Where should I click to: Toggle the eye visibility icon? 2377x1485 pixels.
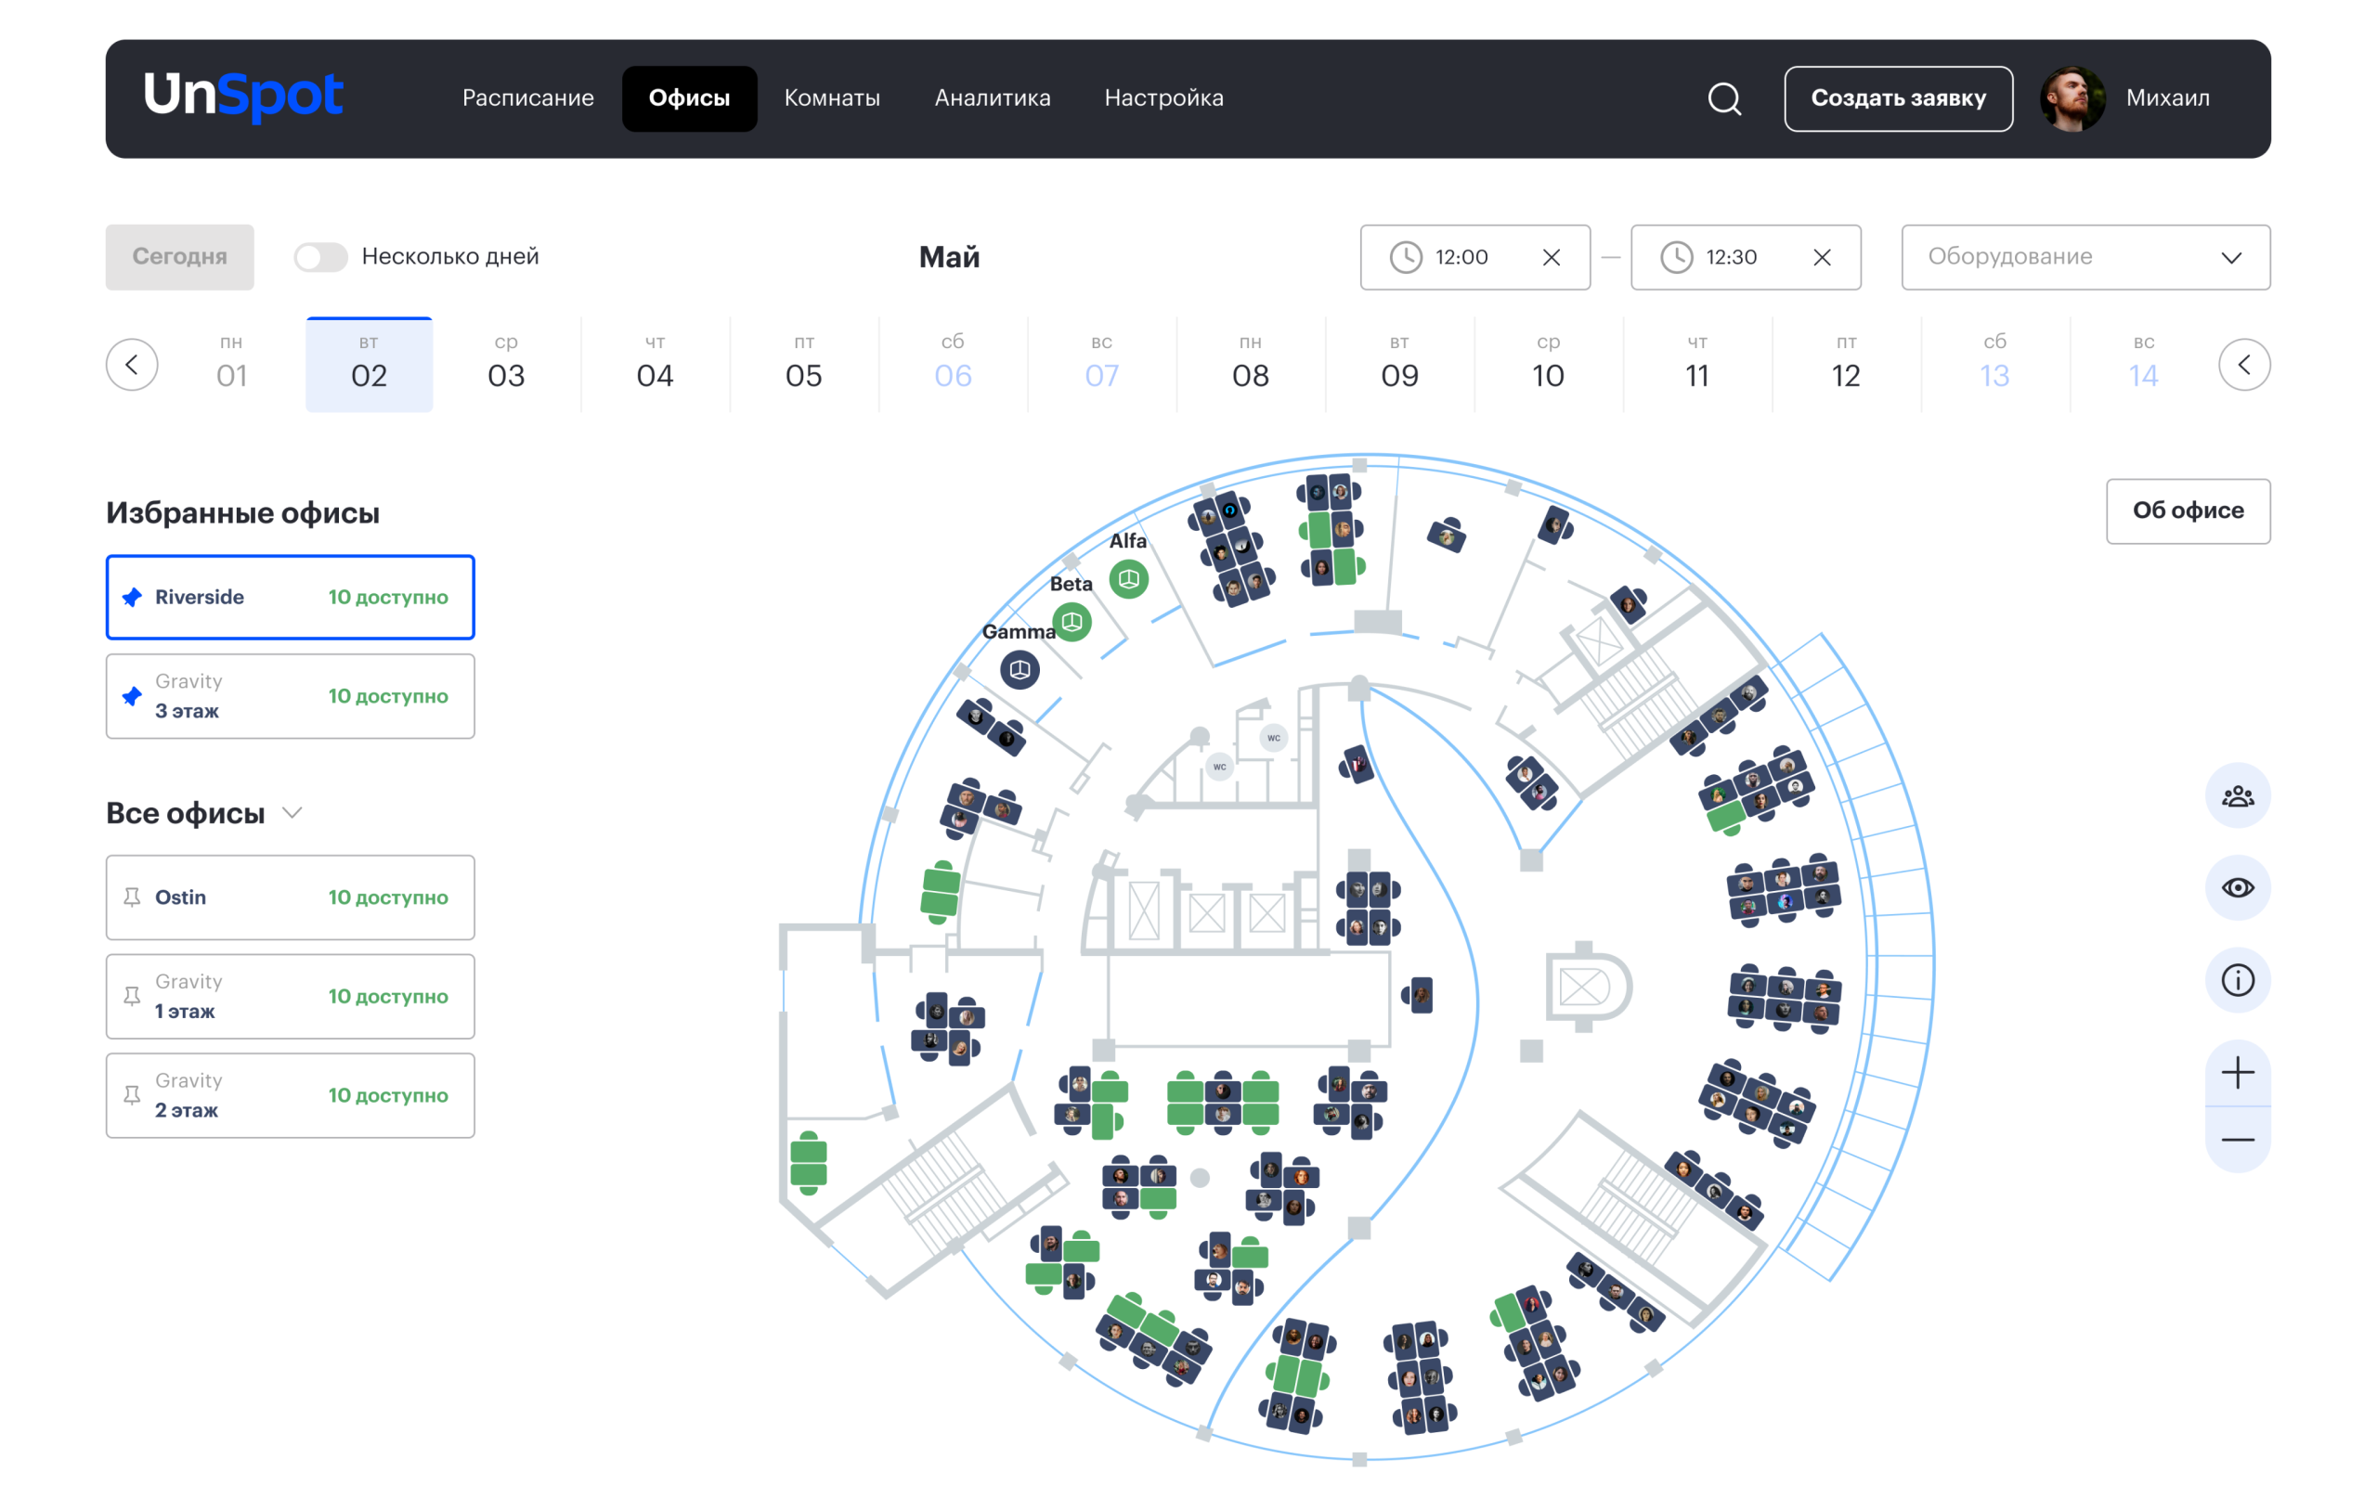[2237, 888]
